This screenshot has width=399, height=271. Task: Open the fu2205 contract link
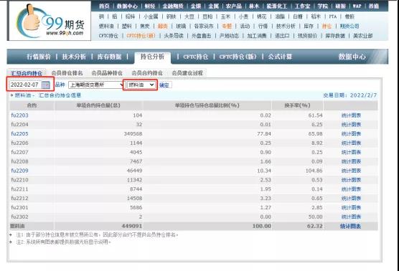coord(19,134)
